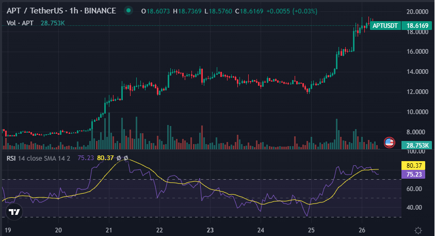Click the Vol · APT indicator label
The width and height of the screenshot is (435, 236).
(x=20, y=23)
